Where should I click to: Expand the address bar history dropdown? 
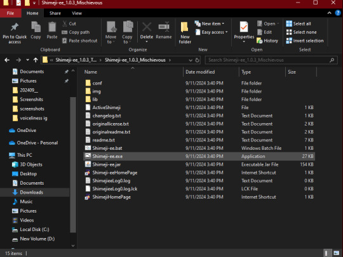tap(191, 60)
